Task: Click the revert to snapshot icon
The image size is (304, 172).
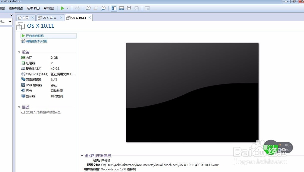Action: 96,8
